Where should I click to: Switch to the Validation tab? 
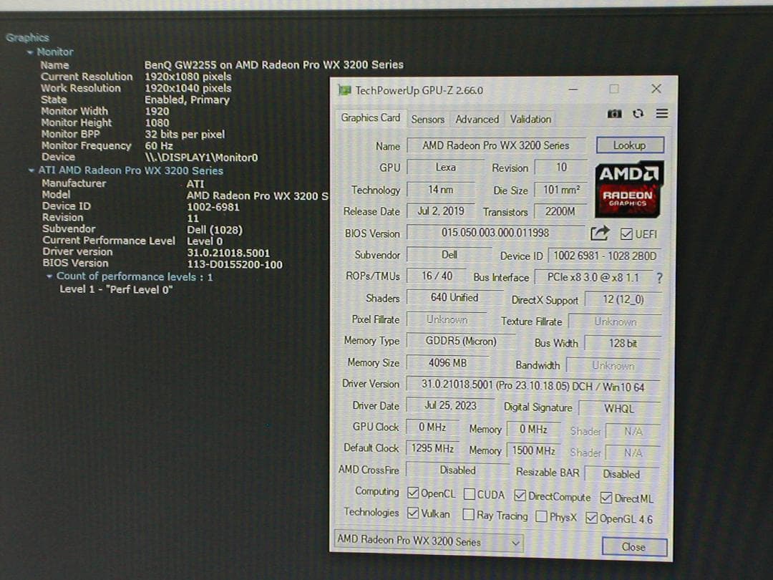point(530,120)
